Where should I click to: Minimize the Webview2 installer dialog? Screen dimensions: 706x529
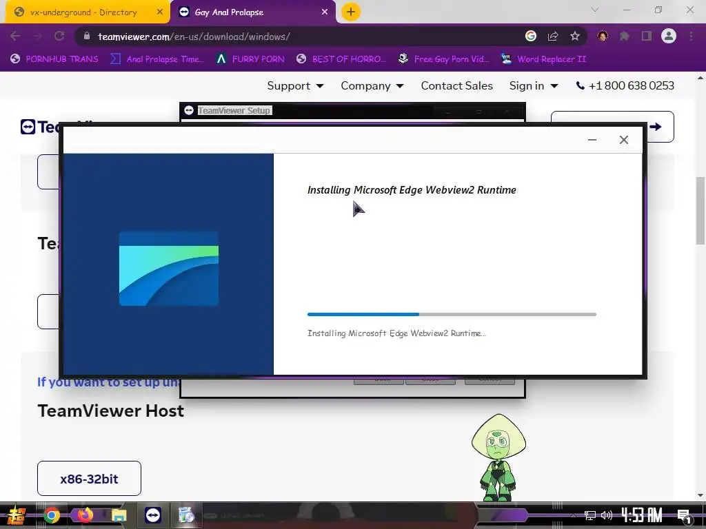(592, 140)
